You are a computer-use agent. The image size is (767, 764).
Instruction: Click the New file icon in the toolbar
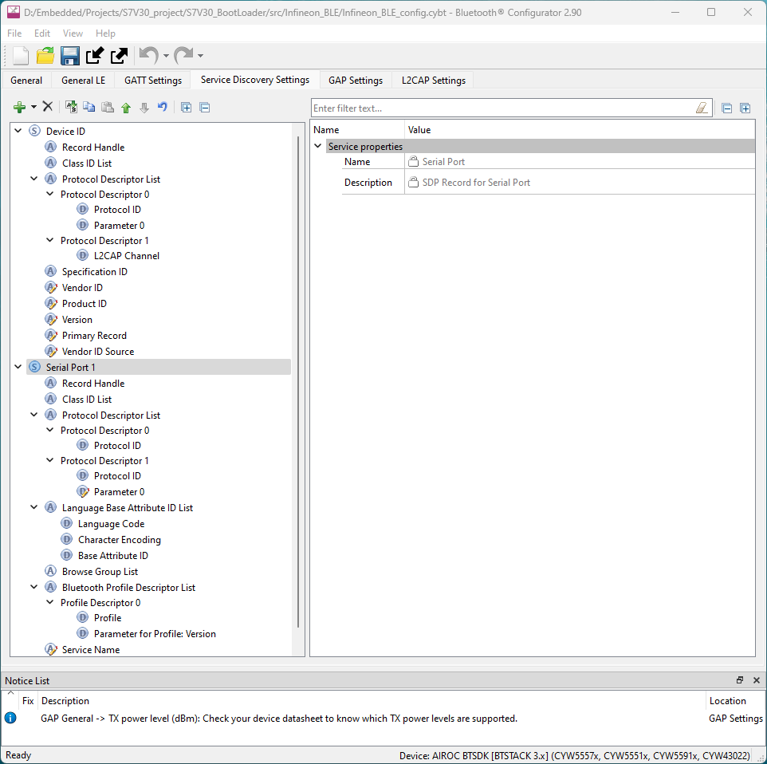pyautogui.click(x=21, y=55)
